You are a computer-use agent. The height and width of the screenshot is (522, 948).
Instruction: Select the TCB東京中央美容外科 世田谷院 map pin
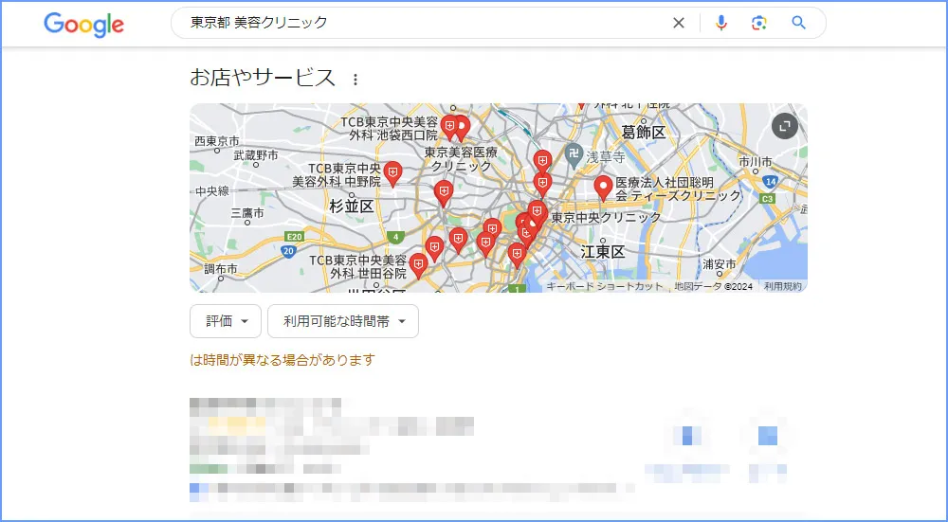coord(418,266)
